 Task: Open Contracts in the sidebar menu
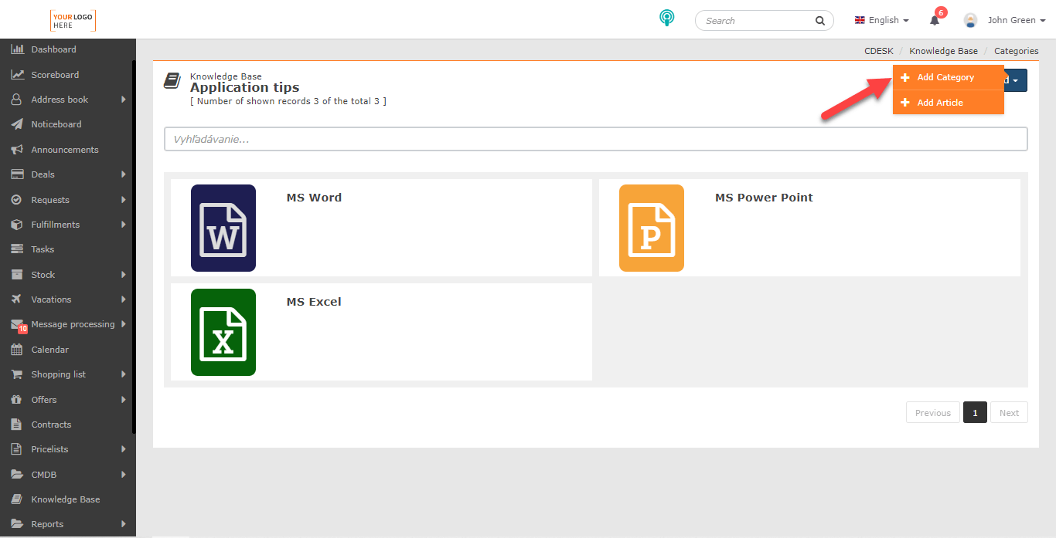(x=51, y=425)
